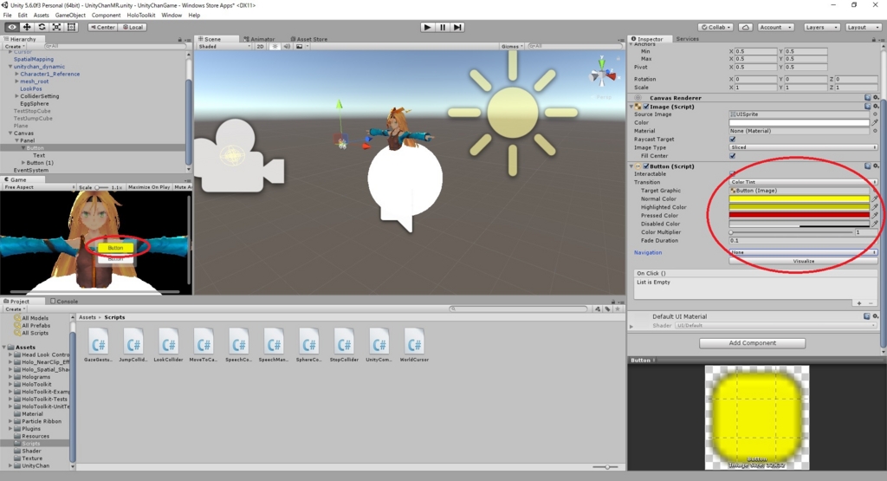887x481 pixels.
Task: Click the scene orientation gizmo
Action: coord(603,73)
